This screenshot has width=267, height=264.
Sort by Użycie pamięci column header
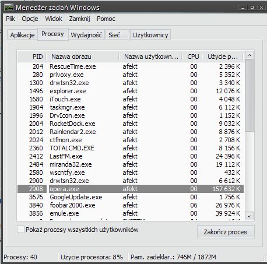click(x=223, y=57)
